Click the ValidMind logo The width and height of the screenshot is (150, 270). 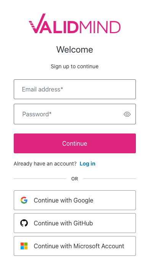click(75, 23)
